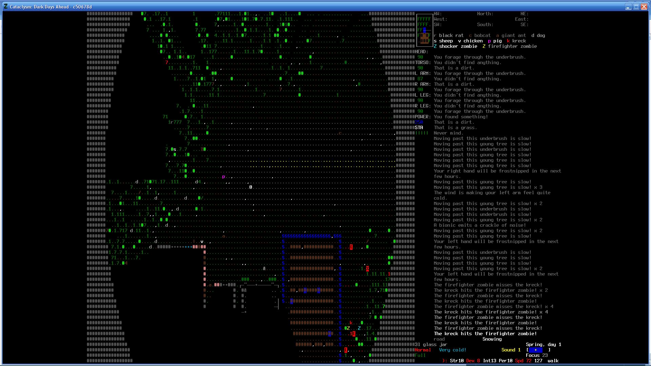Click the orange c bobcat on map
Screen dimensions: 651x366
pos(340,133)
